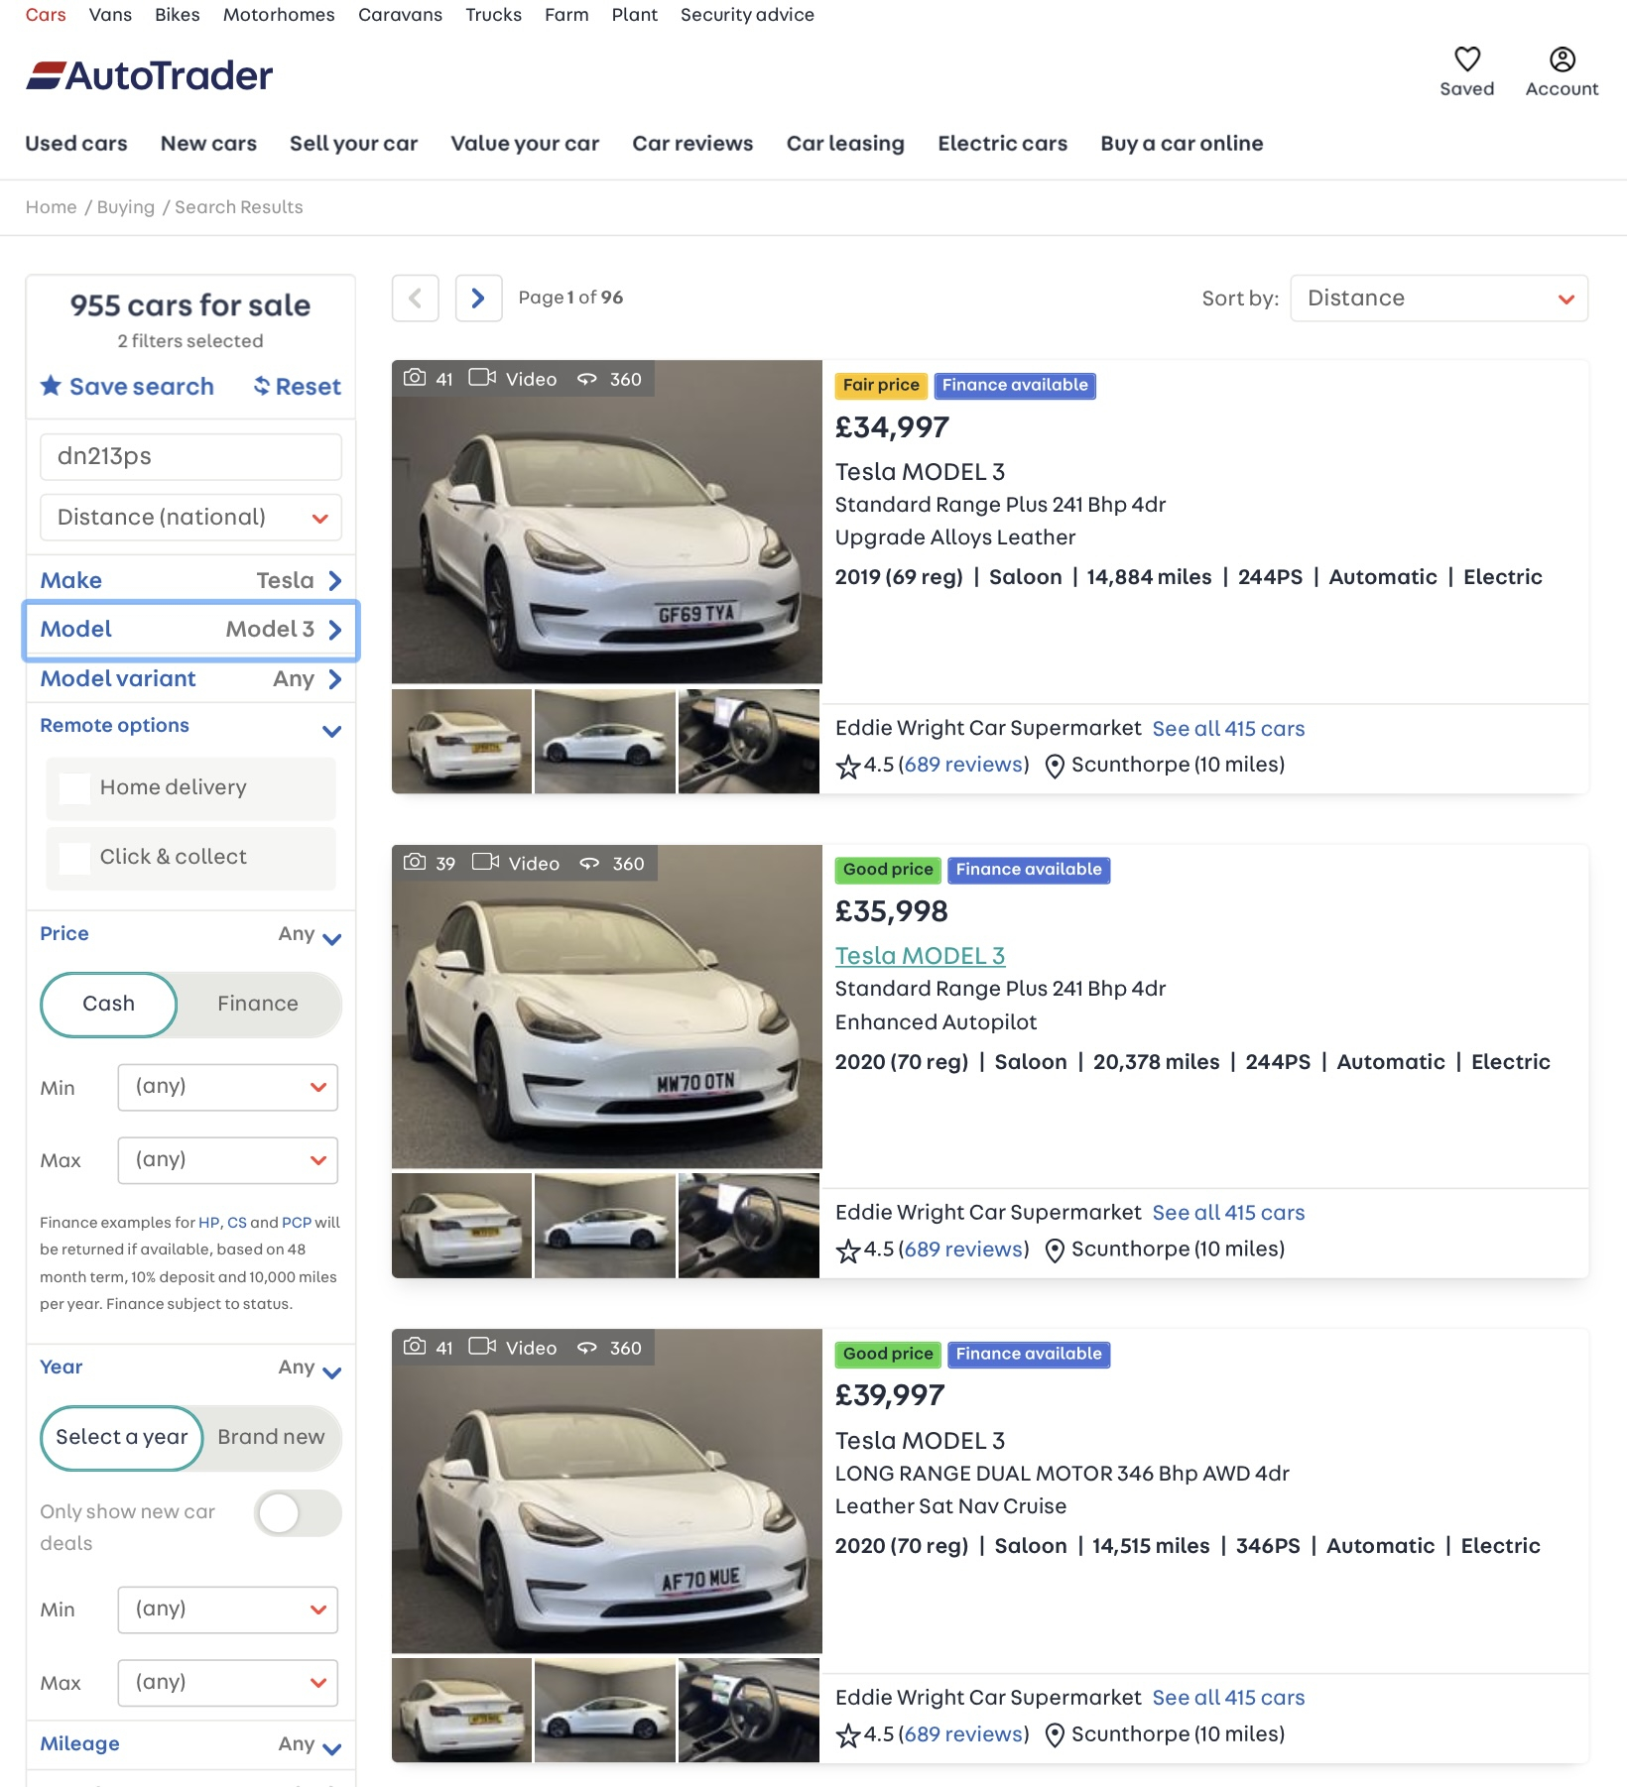
Task: Open 360 view icon on first listing
Action: (x=587, y=379)
